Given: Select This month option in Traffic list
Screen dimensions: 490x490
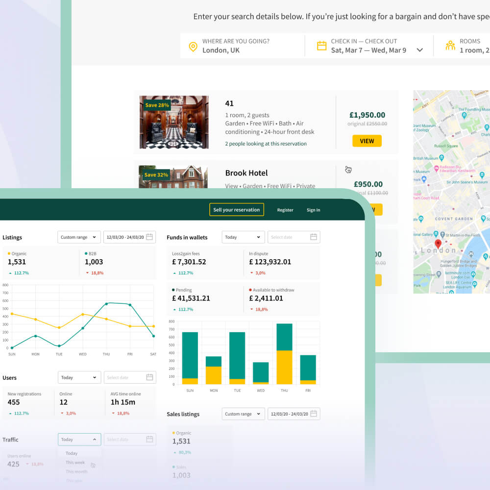Looking at the screenshot, I should 76,471.
